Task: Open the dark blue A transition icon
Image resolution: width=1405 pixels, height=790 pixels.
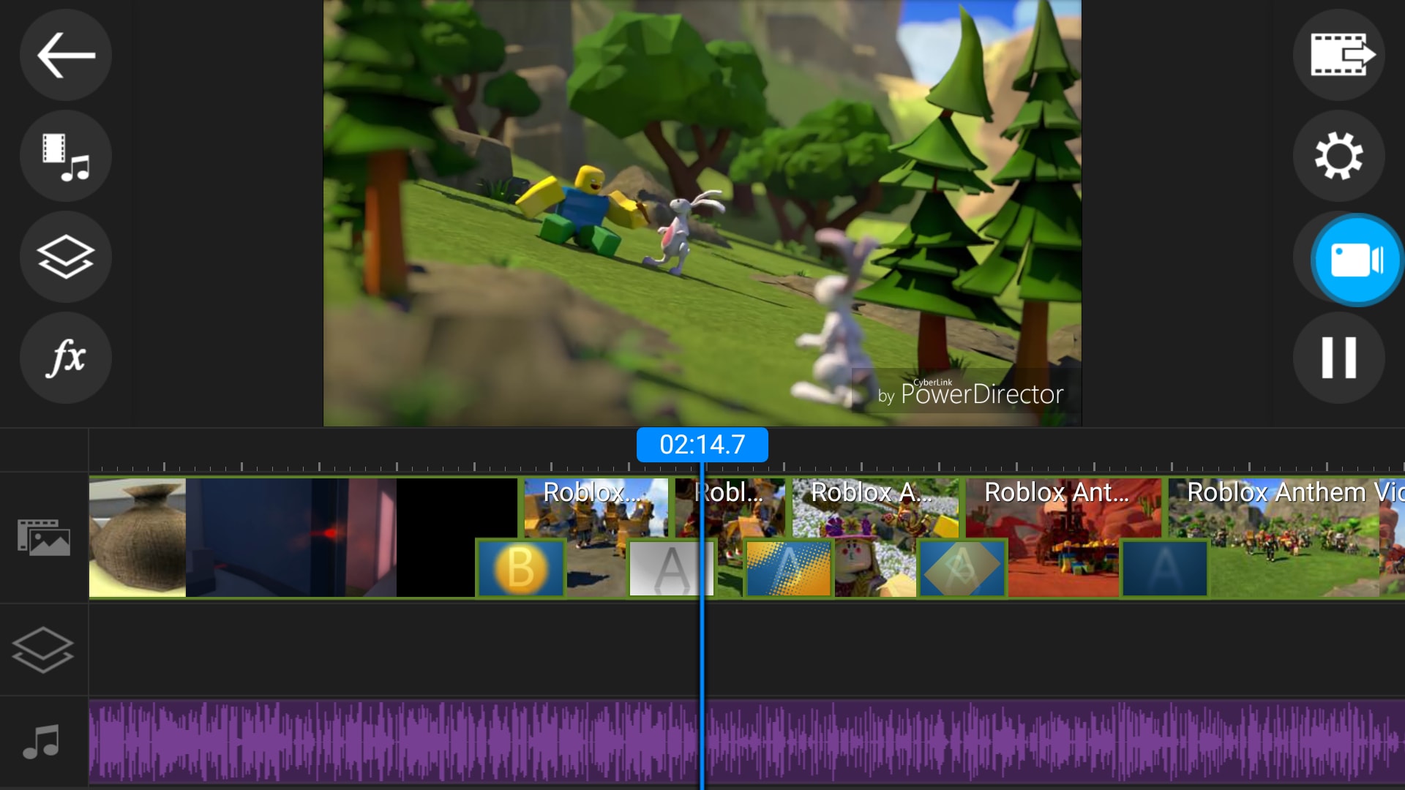Action: (x=1164, y=568)
